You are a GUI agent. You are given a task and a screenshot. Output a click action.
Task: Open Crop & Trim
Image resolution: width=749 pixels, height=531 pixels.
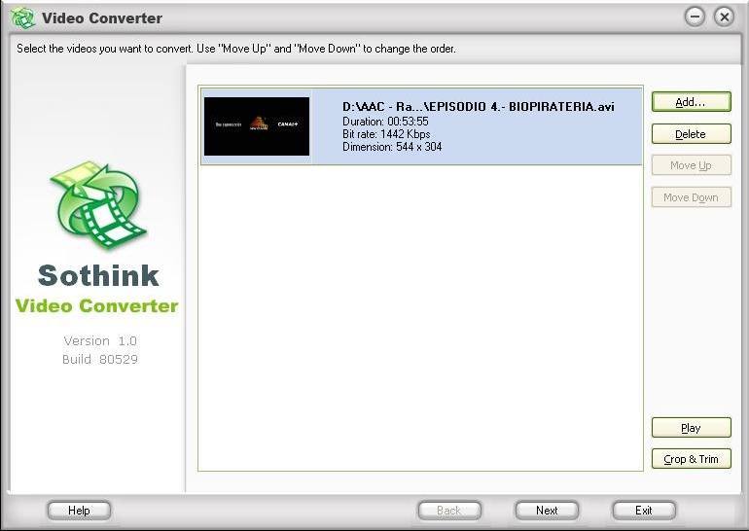click(691, 459)
